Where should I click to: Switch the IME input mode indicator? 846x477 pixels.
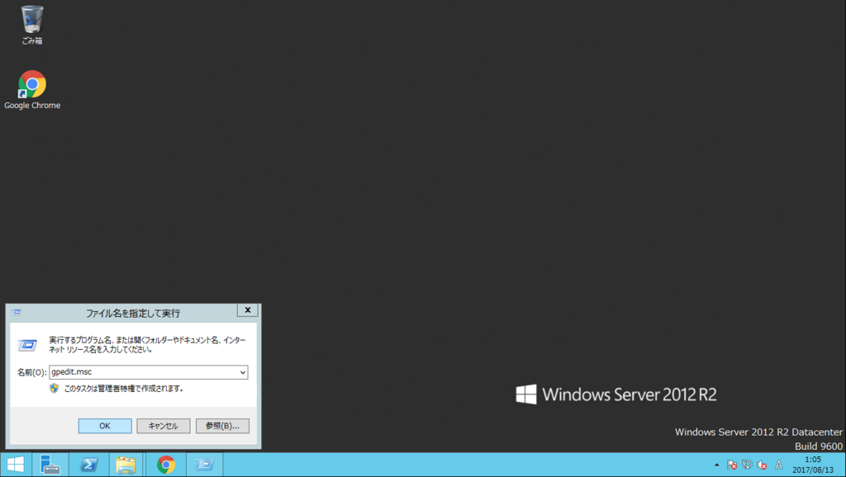[778, 465]
